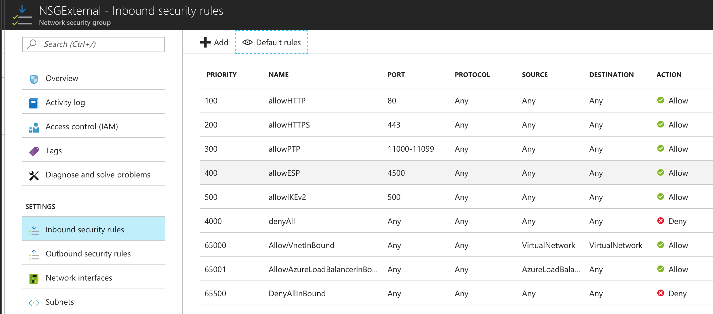
Task: Open Outbound security rules menu item
Action: (94, 253)
